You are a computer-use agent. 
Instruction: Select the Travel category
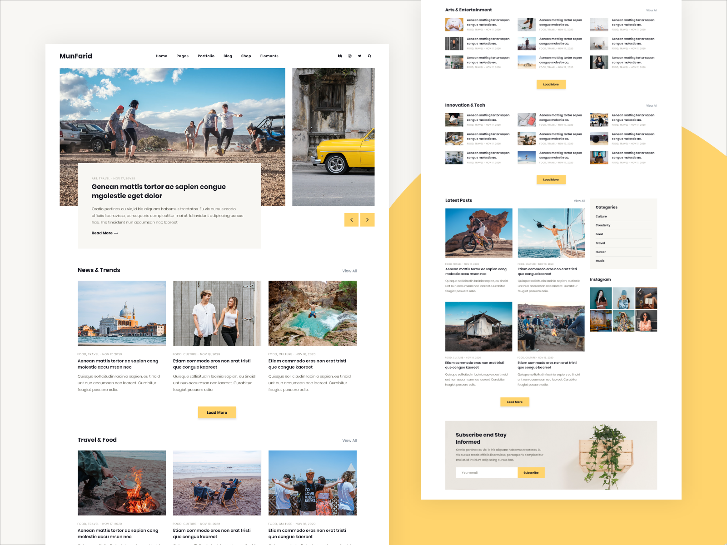point(600,243)
